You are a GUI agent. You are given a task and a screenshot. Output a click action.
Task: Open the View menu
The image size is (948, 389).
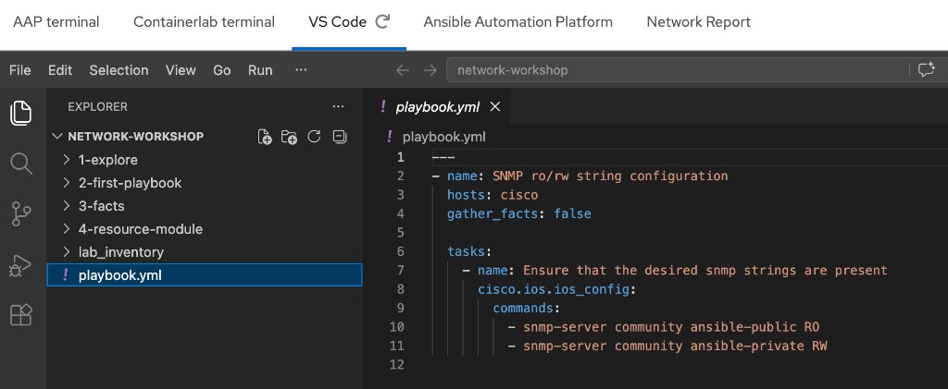(x=181, y=70)
